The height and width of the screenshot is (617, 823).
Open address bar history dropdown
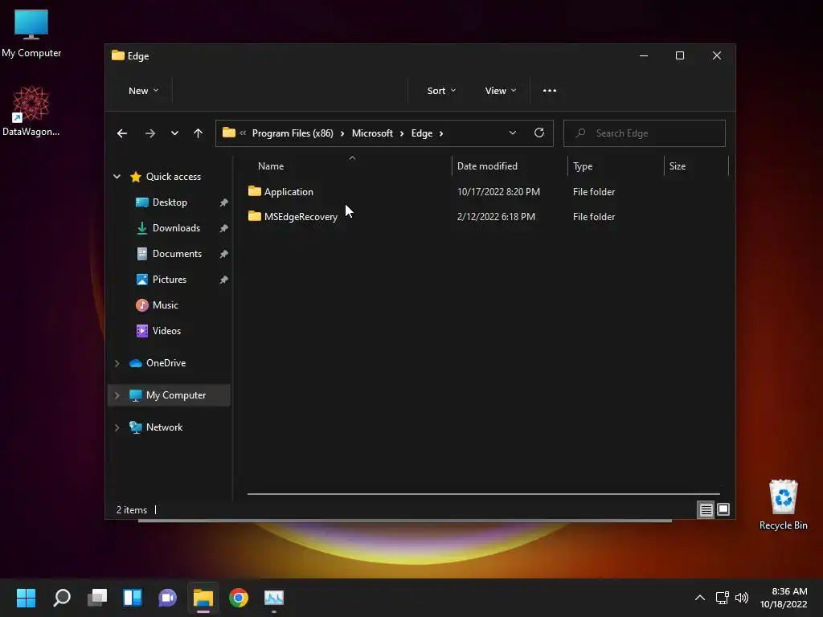(513, 133)
